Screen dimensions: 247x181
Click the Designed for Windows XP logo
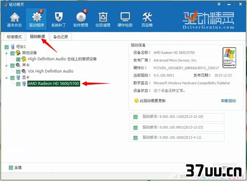(229, 58)
